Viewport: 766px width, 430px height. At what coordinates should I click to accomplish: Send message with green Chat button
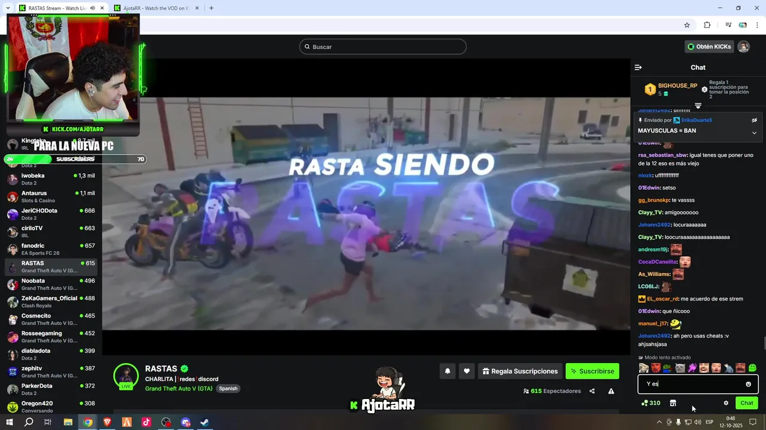pyautogui.click(x=747, y=403)
